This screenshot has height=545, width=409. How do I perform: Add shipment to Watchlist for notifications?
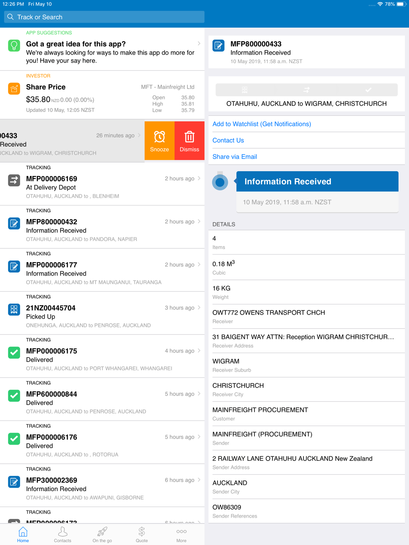262,124
